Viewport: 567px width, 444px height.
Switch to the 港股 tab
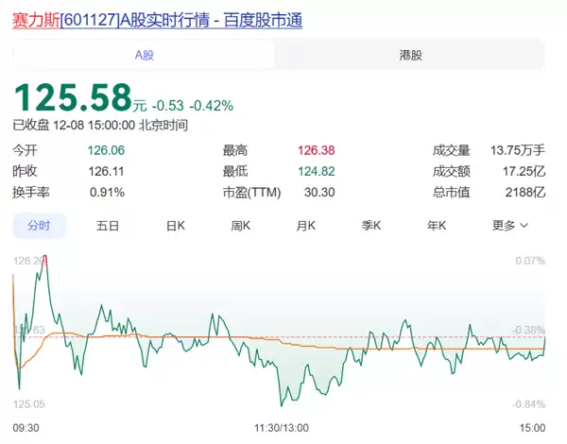(x=410, y=55)
